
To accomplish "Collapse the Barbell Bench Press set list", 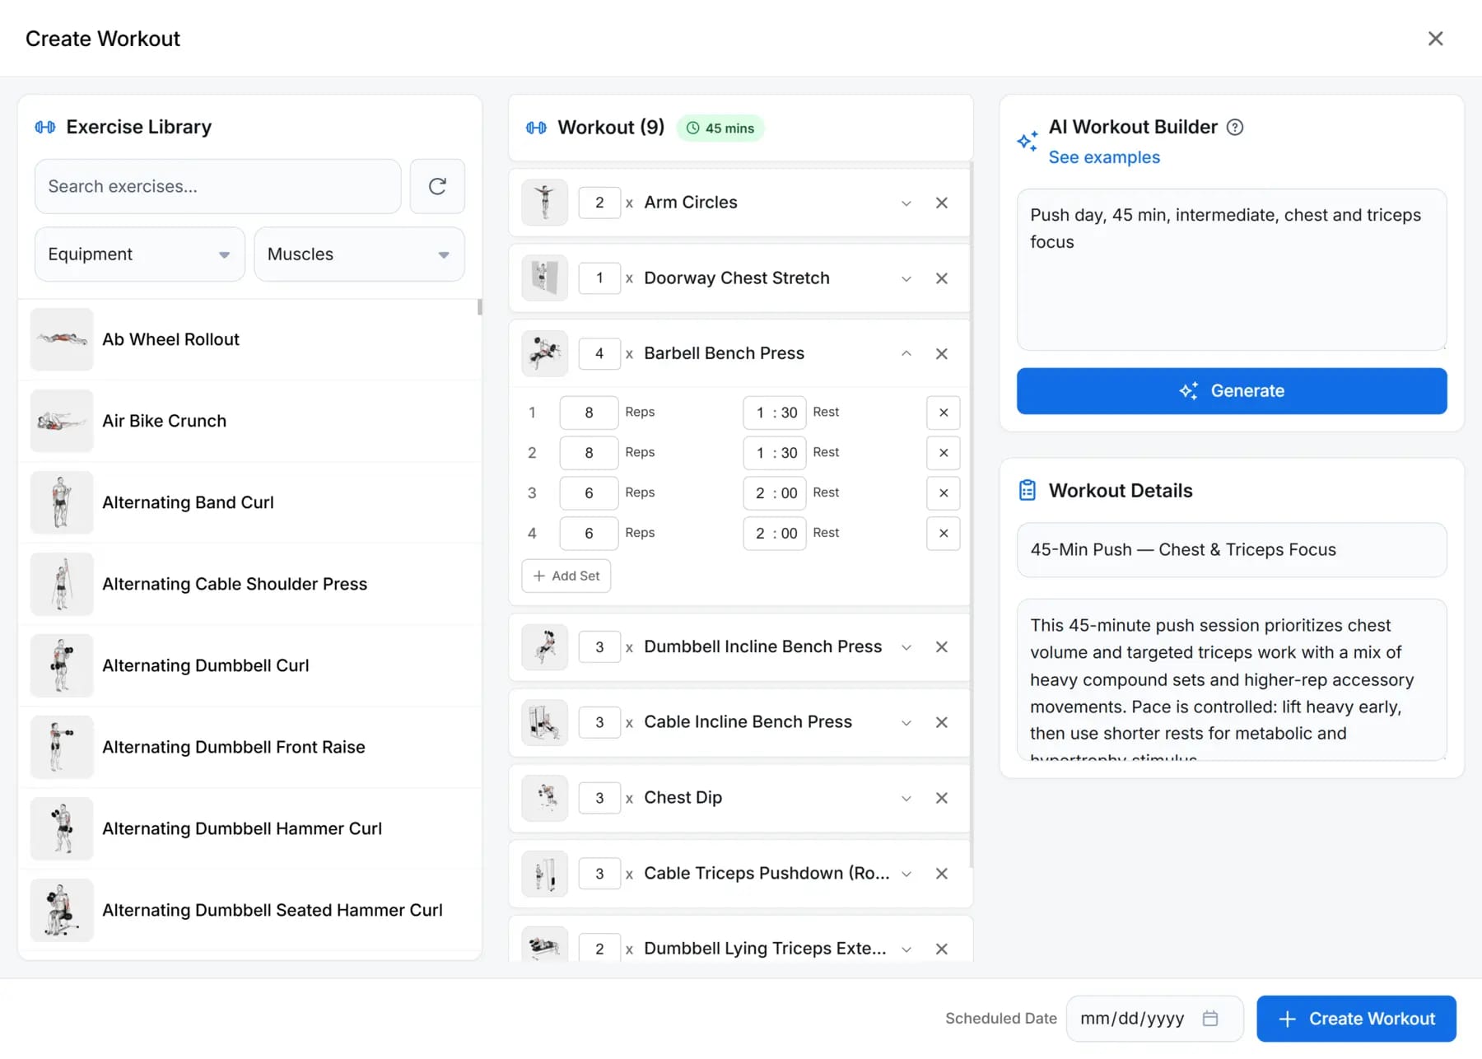I will coord(906,353).
